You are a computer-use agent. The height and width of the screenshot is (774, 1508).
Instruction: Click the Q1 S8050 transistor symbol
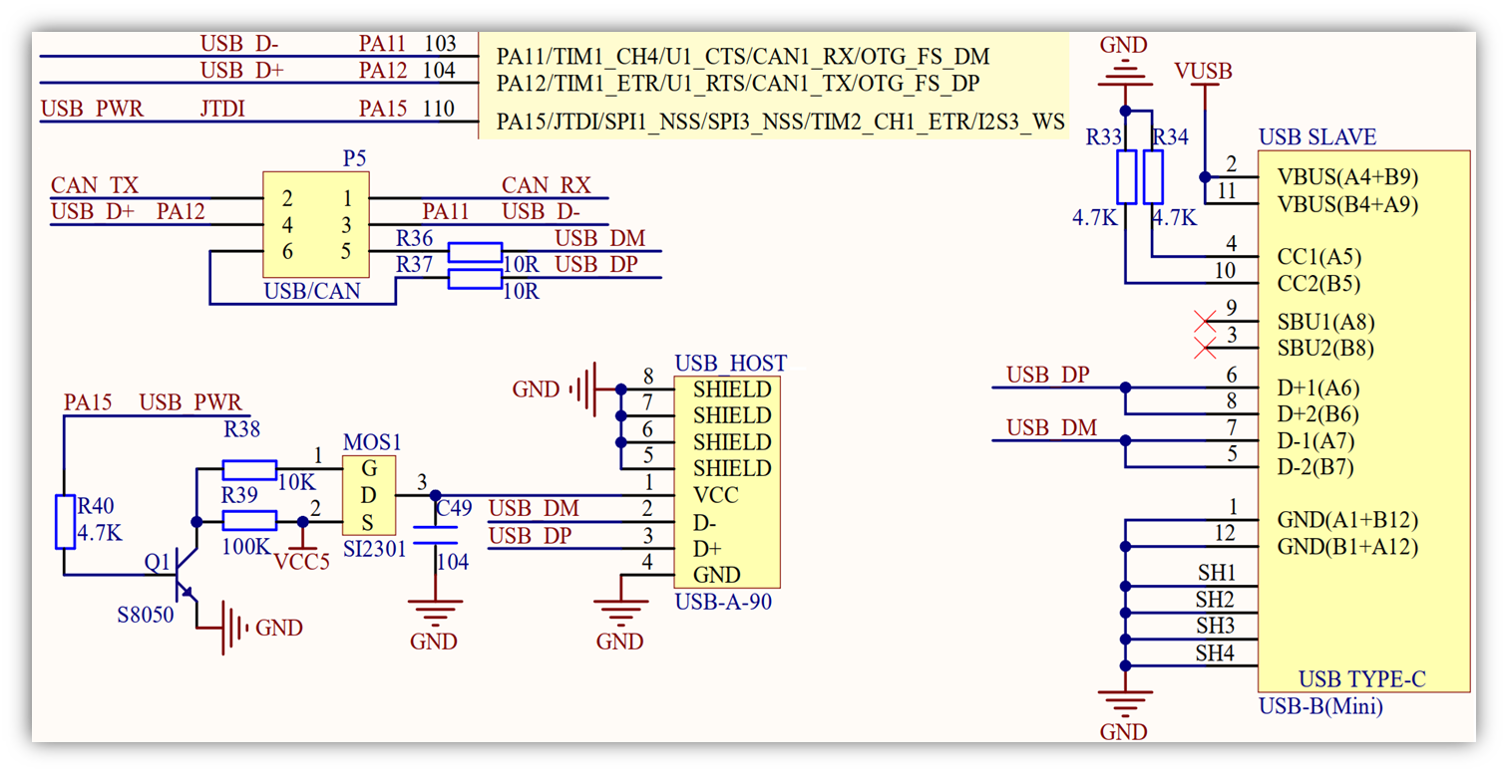[x=188, y=576]
